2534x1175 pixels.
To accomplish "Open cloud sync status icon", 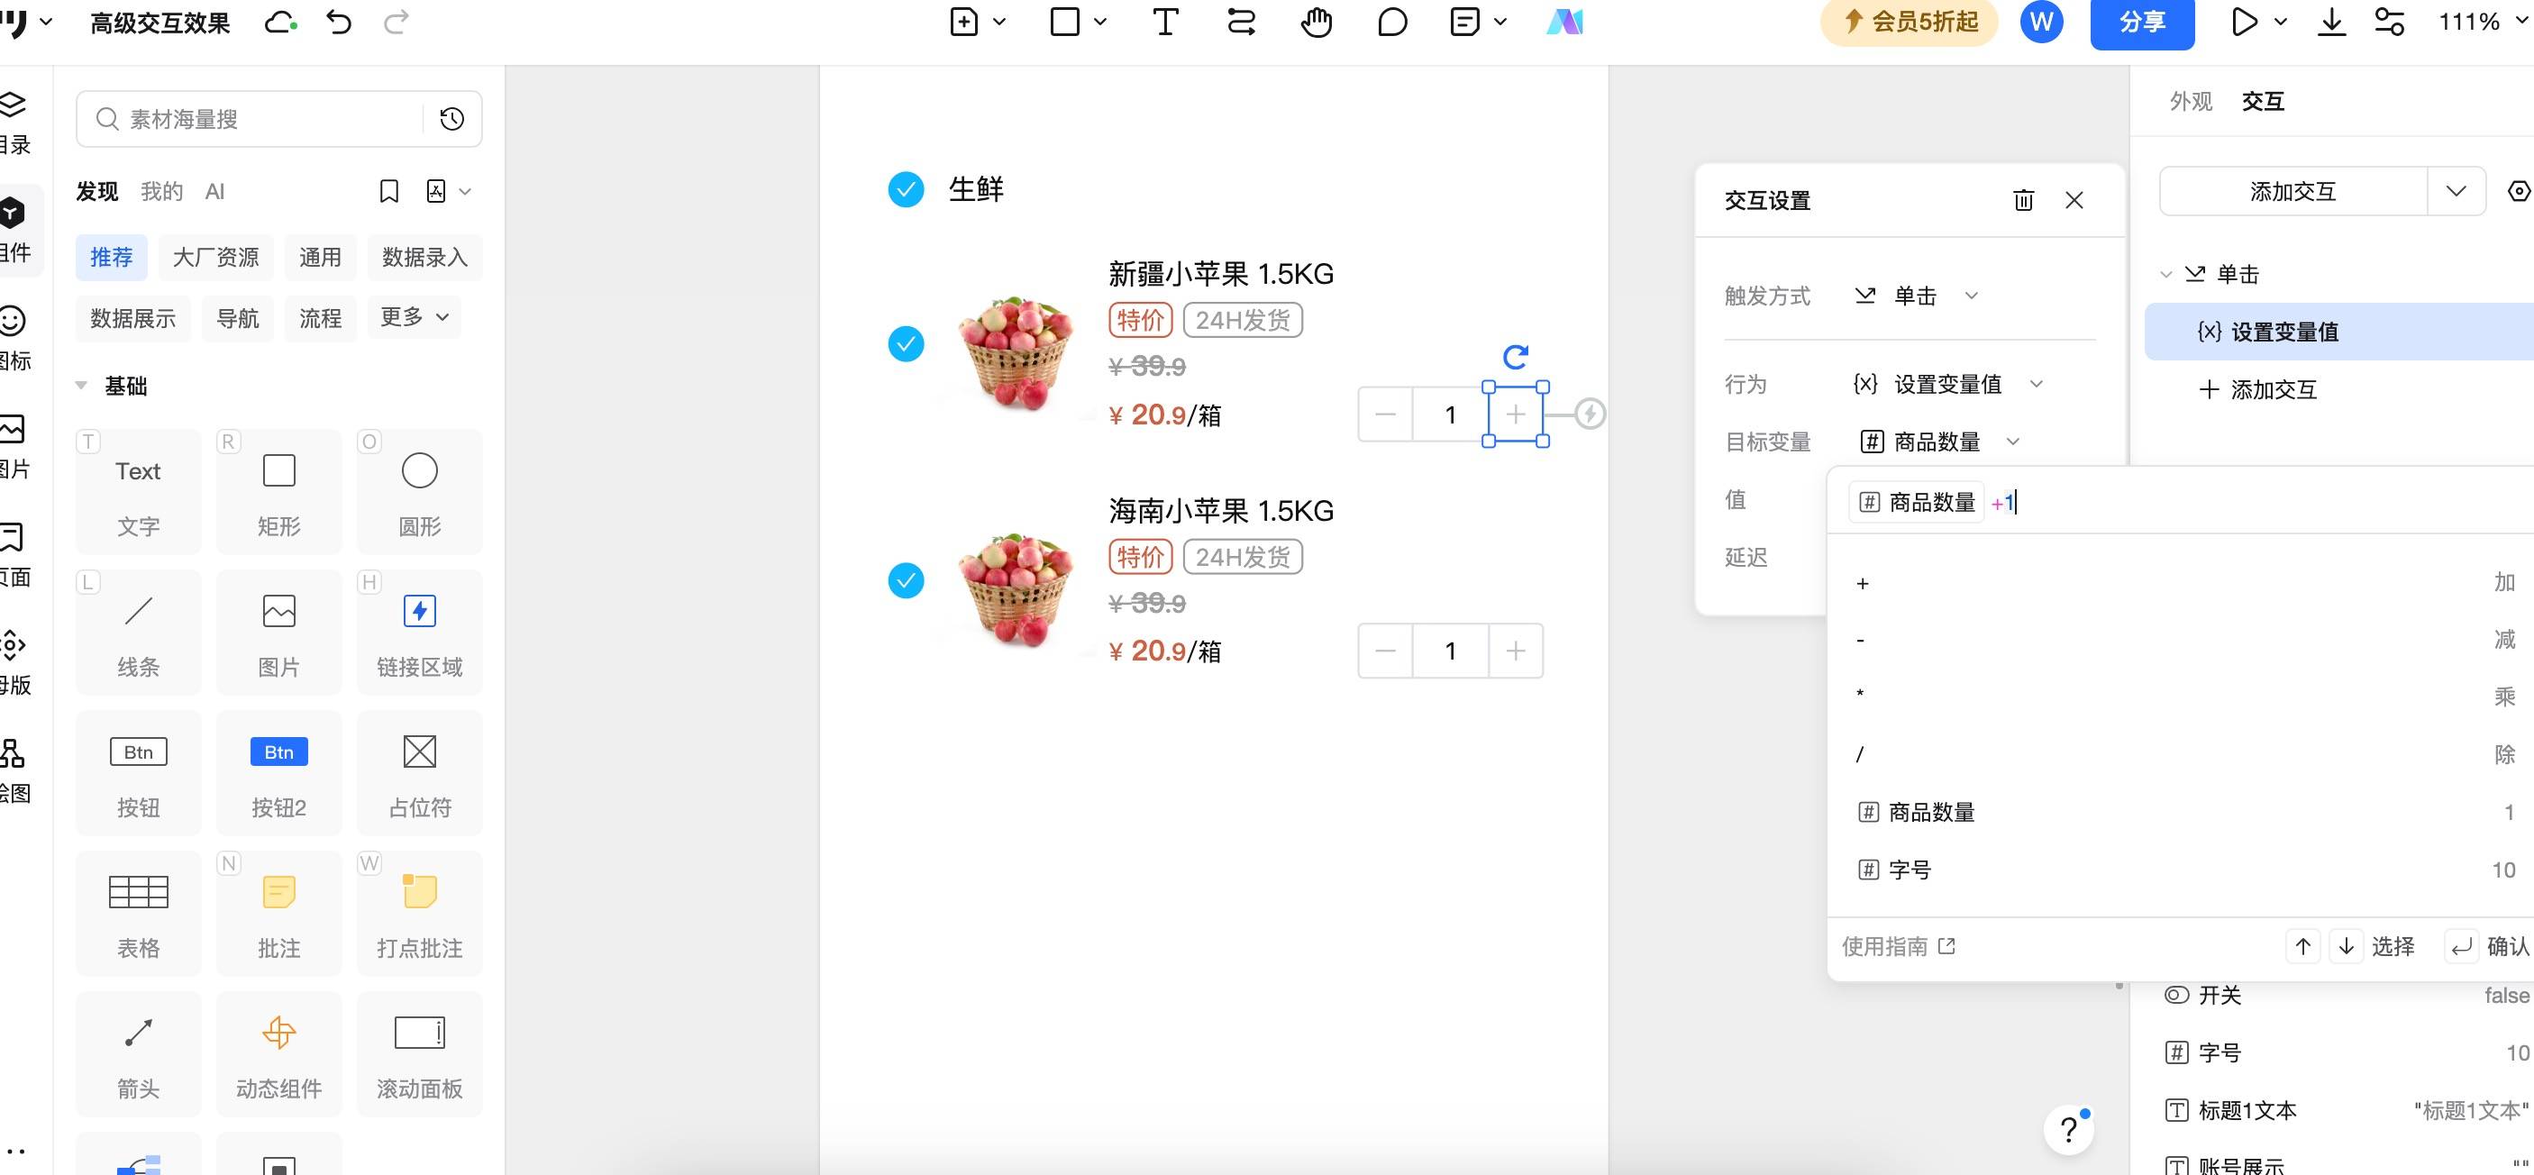I will (x=280, y=22).
